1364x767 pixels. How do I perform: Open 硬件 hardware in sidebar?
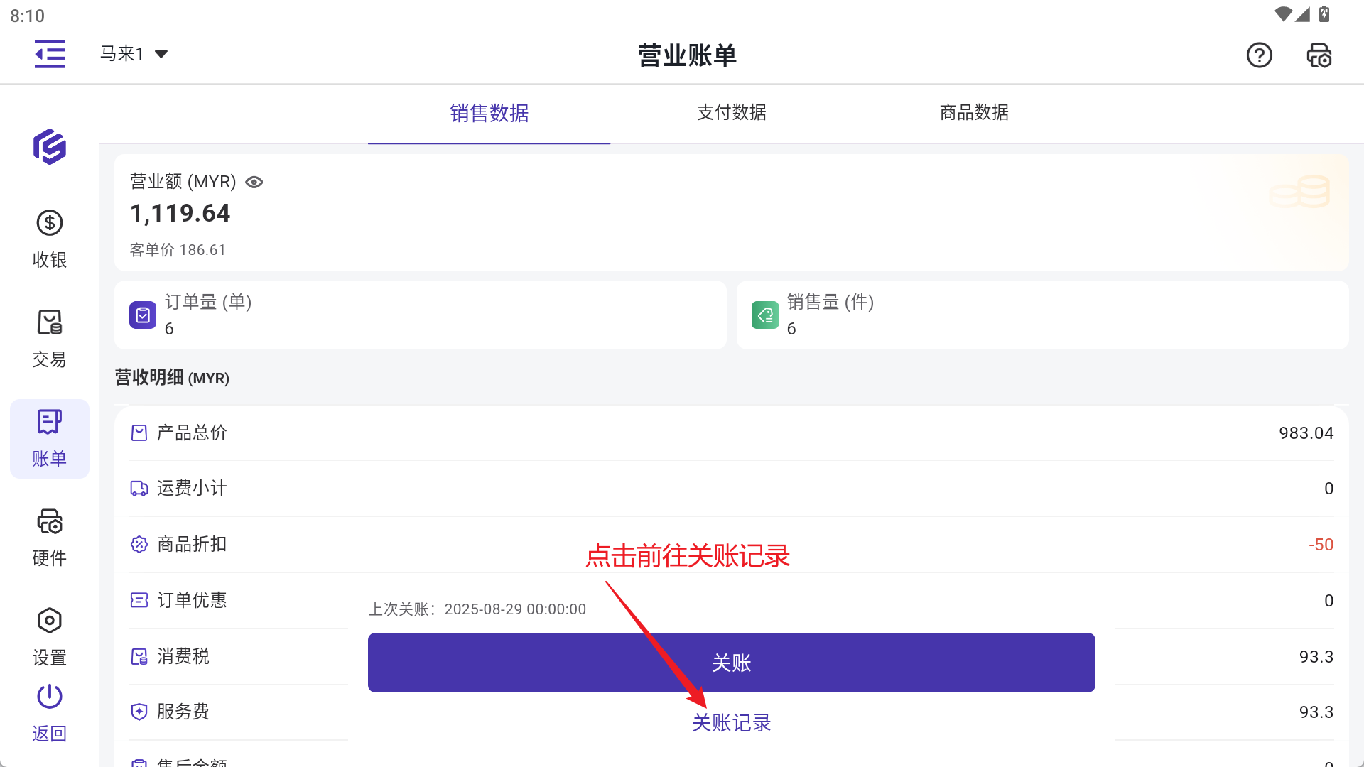[50, 538]
